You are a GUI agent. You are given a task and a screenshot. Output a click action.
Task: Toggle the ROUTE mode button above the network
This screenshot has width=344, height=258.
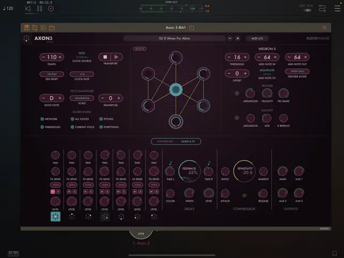point(140,49)
